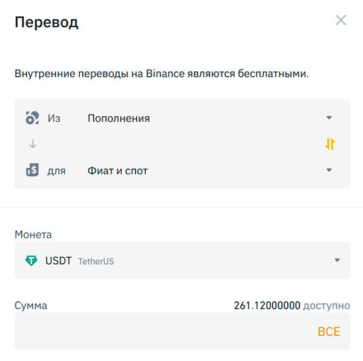Click the Монета field label
The image size is (363, 361).
click(33, 234)
